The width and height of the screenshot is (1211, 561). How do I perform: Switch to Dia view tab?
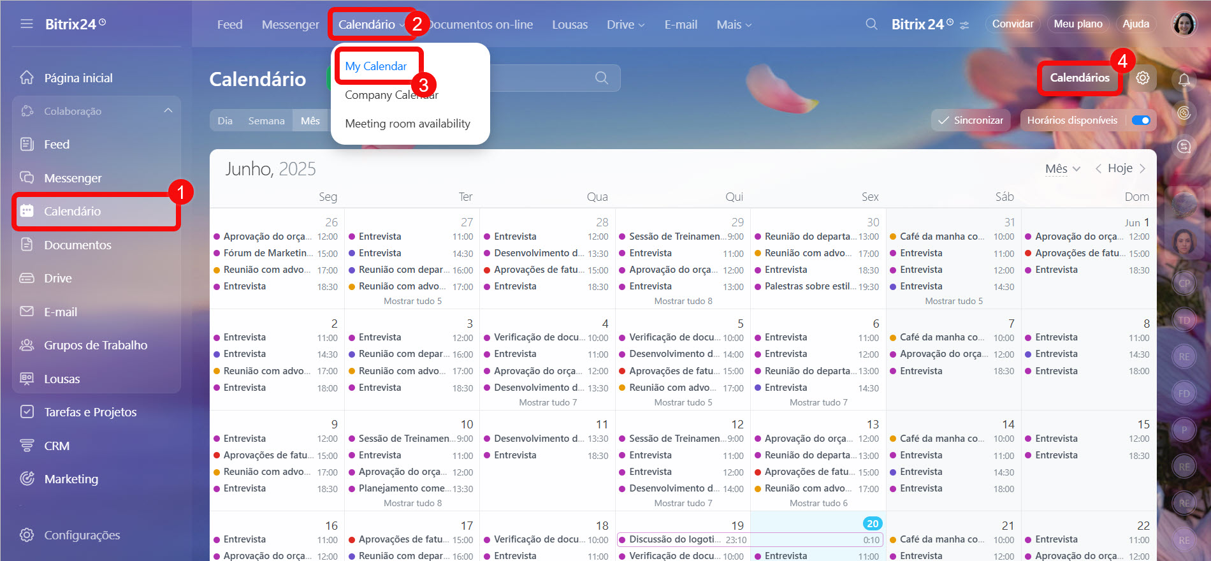tap(225, 120)
